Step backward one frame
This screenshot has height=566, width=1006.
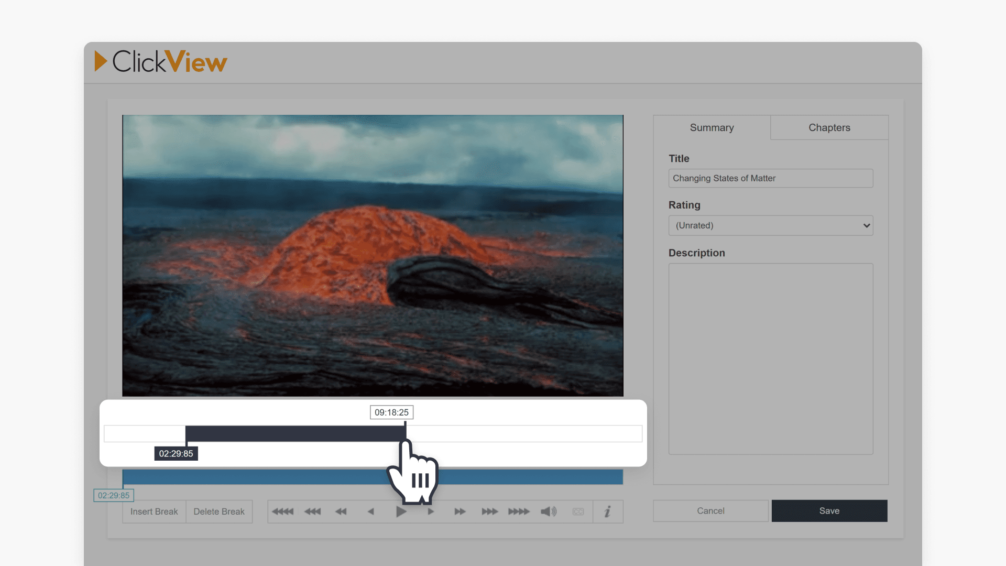[371, 511]
